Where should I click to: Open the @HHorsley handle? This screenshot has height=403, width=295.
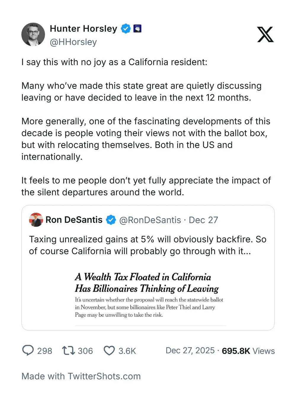pos(73,42)
